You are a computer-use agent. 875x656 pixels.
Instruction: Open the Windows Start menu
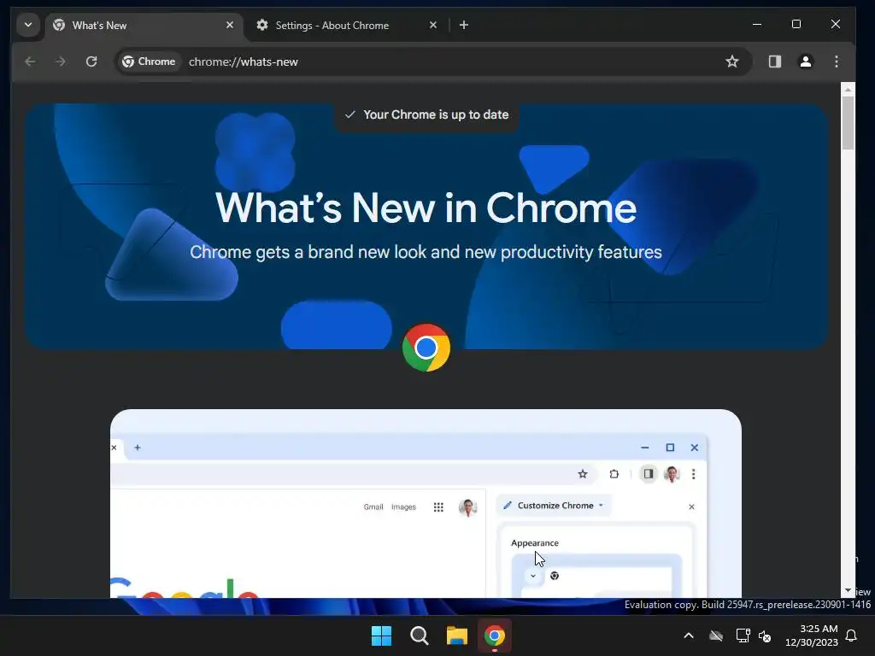coord(382,635)
